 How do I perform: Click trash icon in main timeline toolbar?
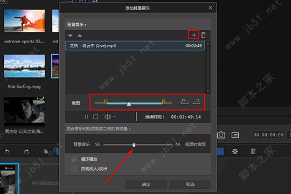point(253,151)
